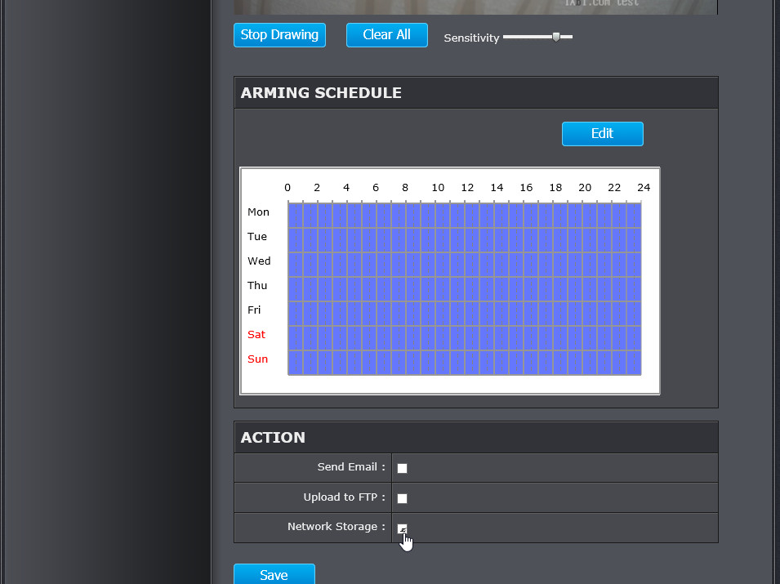Edit the arming schedule
Screen dimensions: 780x584
tap(603, 134)
